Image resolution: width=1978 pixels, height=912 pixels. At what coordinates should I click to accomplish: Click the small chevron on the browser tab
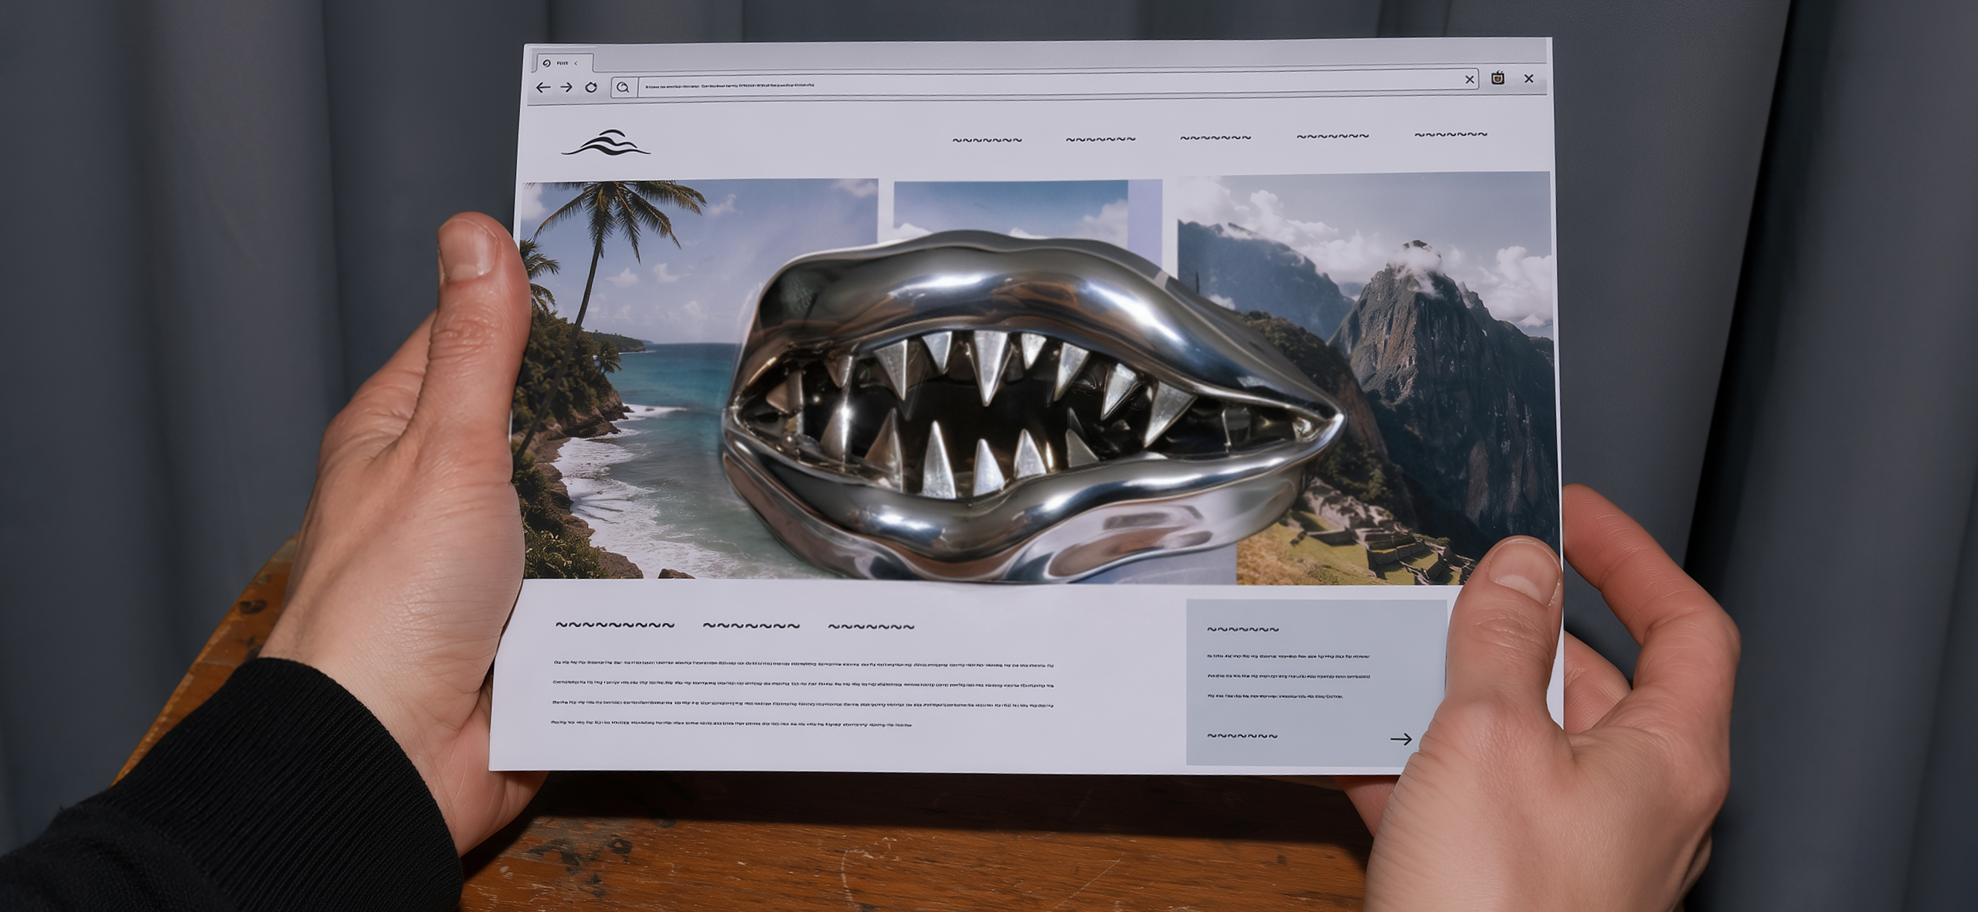[x=576, y=63]
